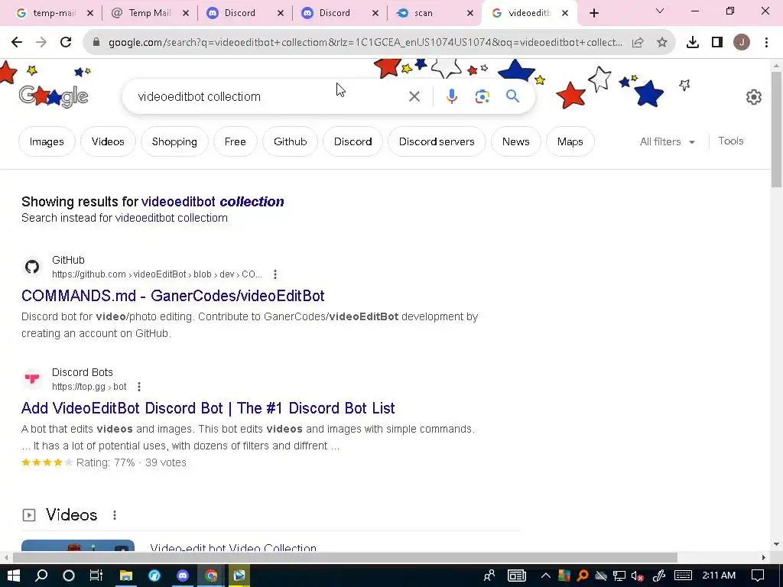The image size is (783, 587).
Task: Open Windows Start menu
Action: [x=14, y=576]
